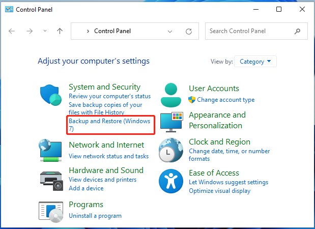Viewport: 315px width, 229px height.
Task: Open the View by Category dropdown
Action: tap(255, 62)
